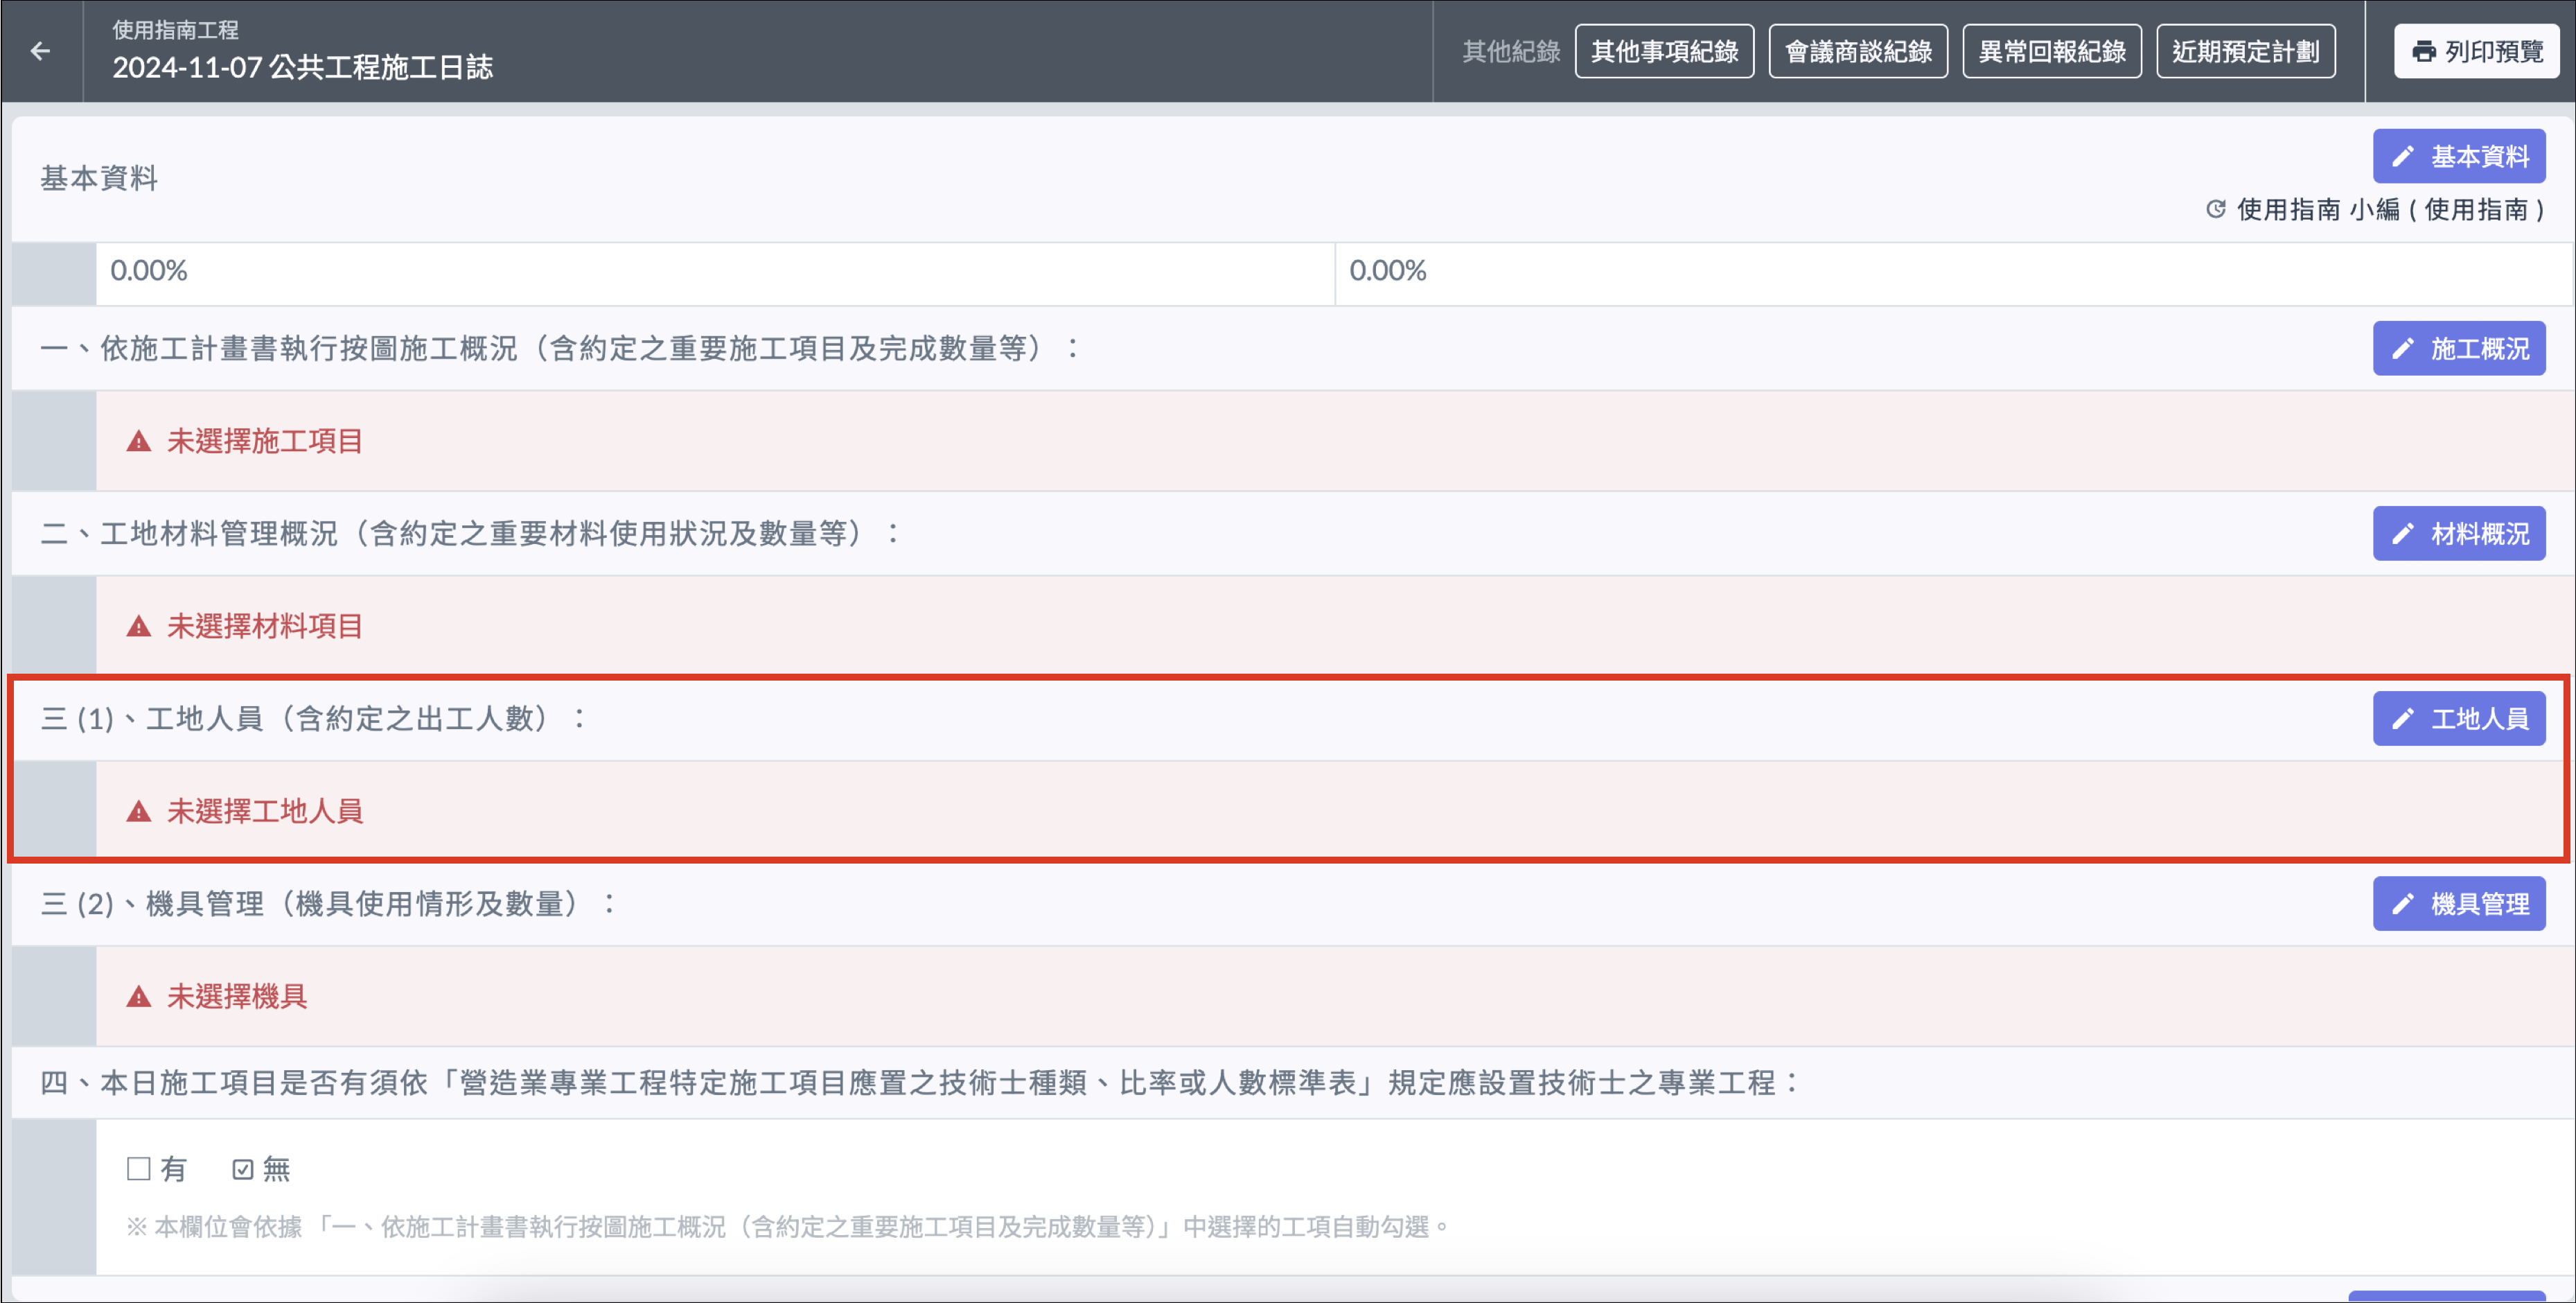Edit 施工概況 section
The image size is (2576, 1303).
point(2458,349)
